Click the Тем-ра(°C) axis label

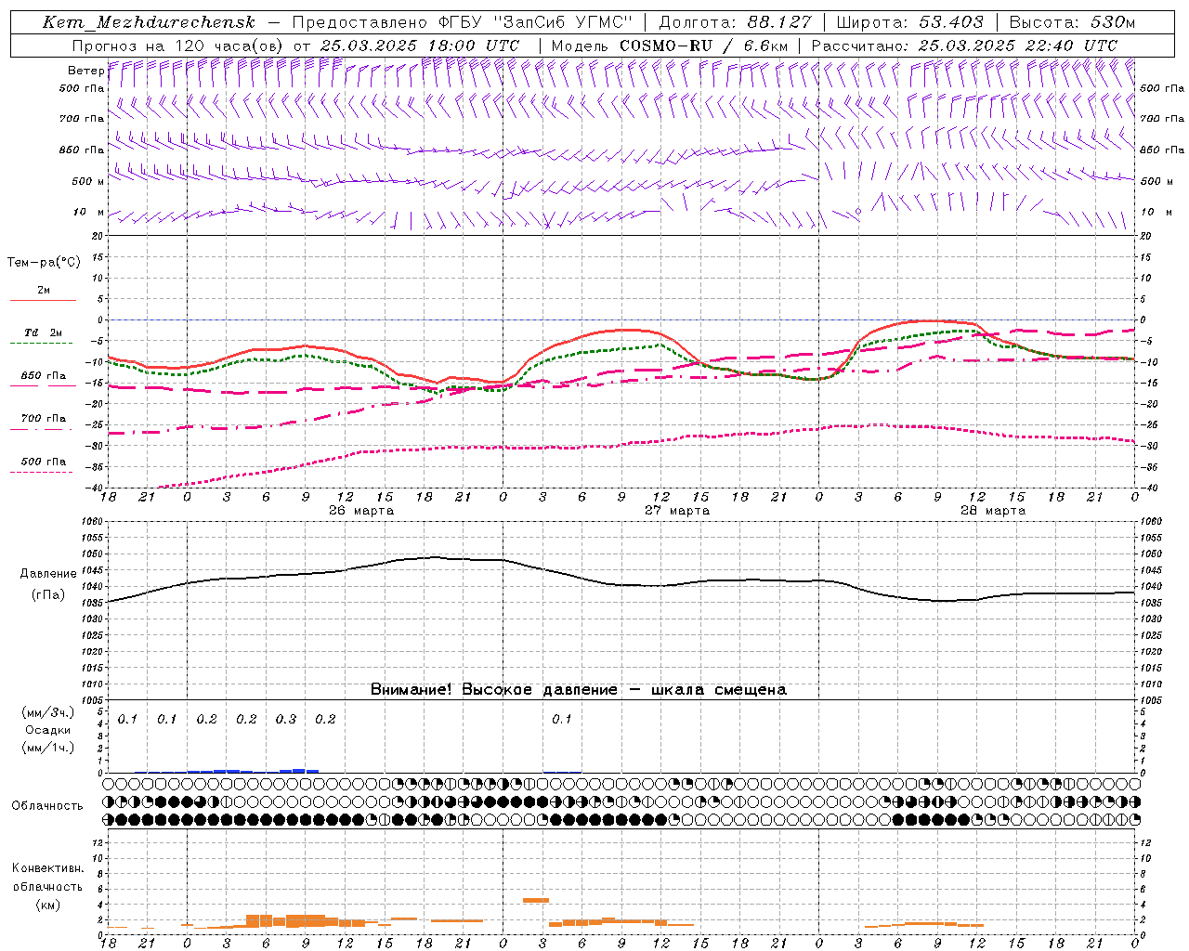(x=44, y=263)
